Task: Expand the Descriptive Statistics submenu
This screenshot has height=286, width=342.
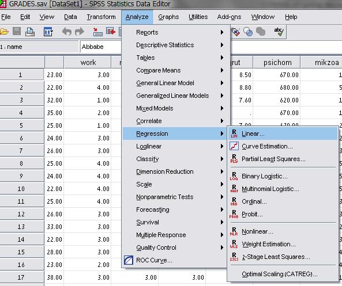Action: (176, 45)
